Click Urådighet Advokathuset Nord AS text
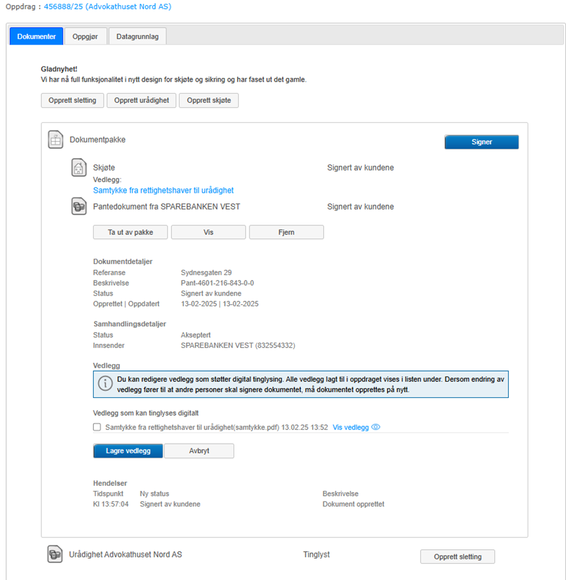 [x=126, y=554]
